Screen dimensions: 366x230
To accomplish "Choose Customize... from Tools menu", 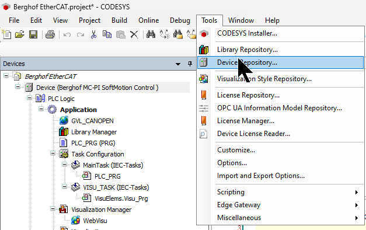I will click(236, 150).
